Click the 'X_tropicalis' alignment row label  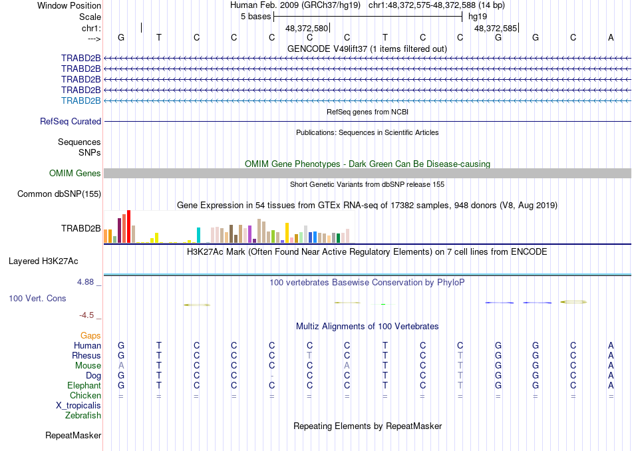tap(79, 406)
